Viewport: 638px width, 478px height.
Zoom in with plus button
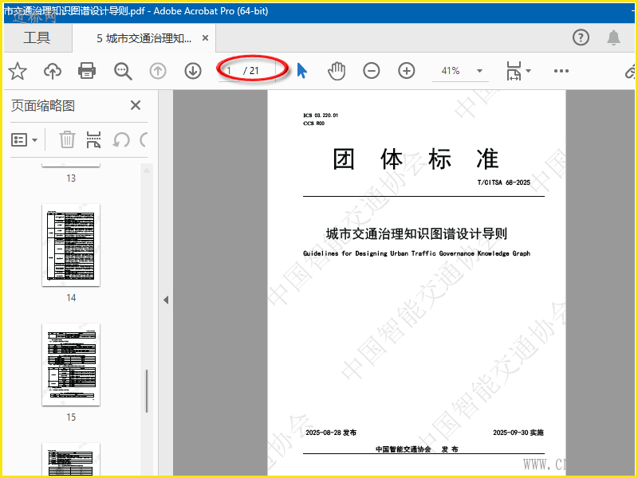[x=406, y=71]
